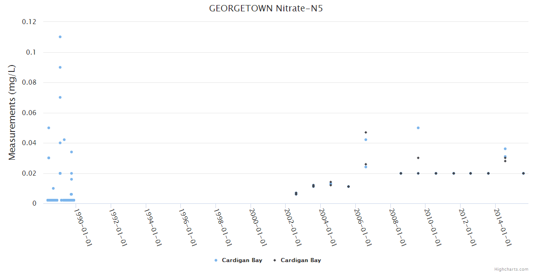Click the black diamond legend marker
Viewport: 533px width, 273px height.
274,260
